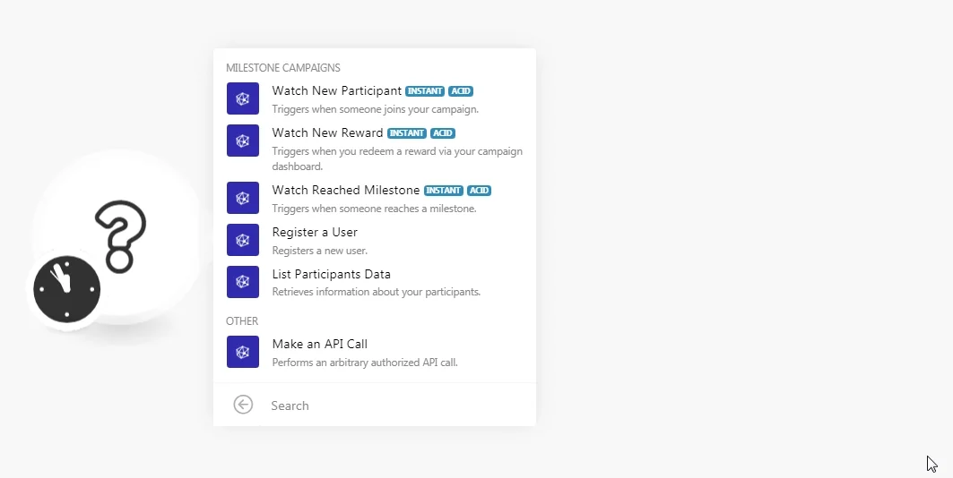This screenshot has width=953, height=478.
Task: Click the Register a User module icon
Action: 242,240
